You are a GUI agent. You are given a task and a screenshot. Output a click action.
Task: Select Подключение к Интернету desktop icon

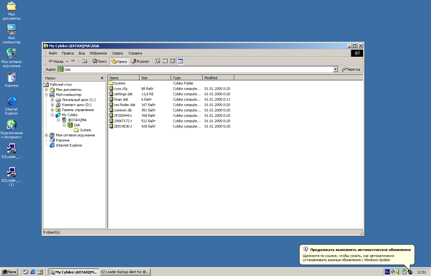(x=12, y=129)
